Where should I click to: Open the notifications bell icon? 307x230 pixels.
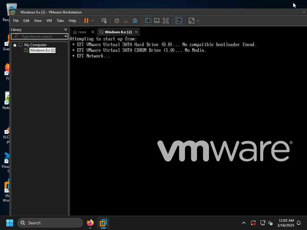click(299, 223)
